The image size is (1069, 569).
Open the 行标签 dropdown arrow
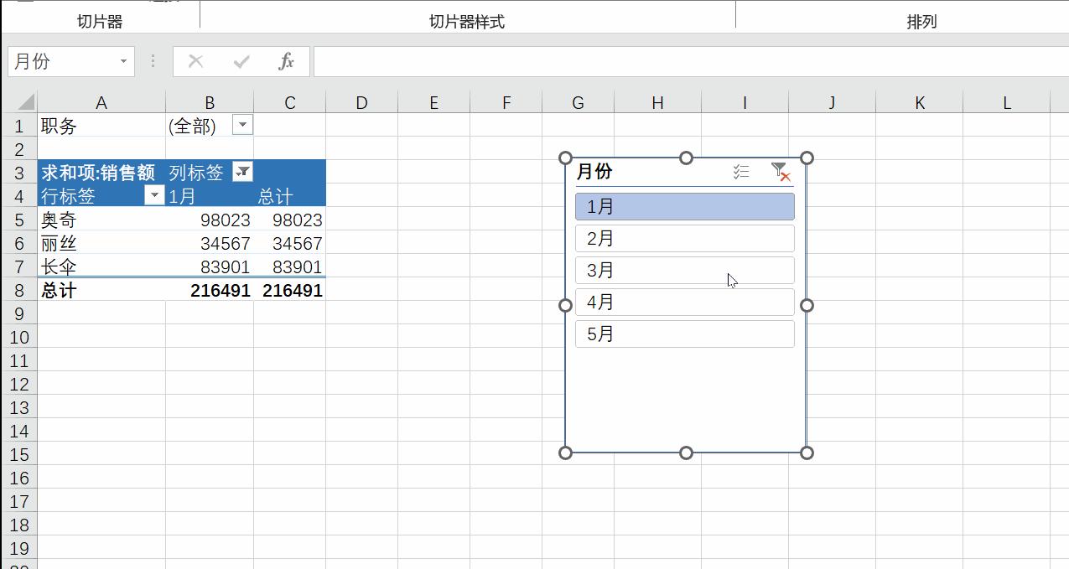click(154, 195)
